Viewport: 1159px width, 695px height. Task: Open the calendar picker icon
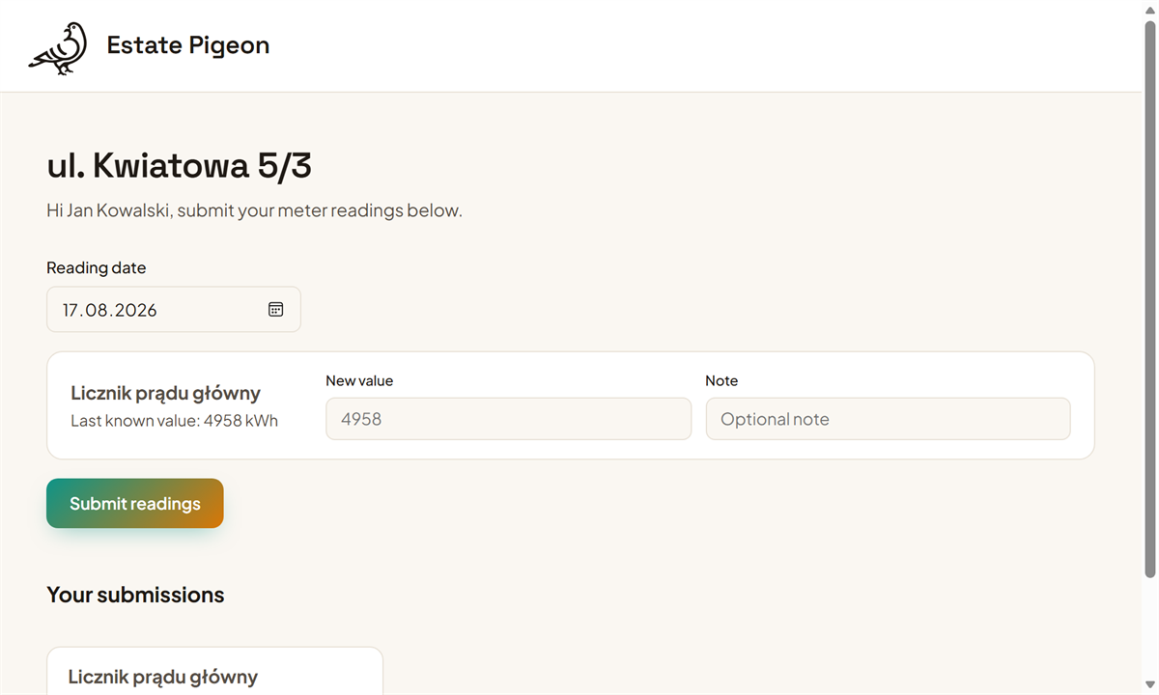(275, 309)
